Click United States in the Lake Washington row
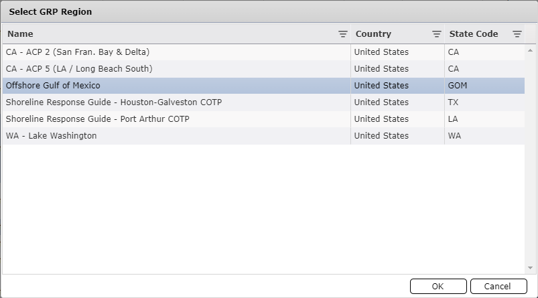 coord(381,136)
